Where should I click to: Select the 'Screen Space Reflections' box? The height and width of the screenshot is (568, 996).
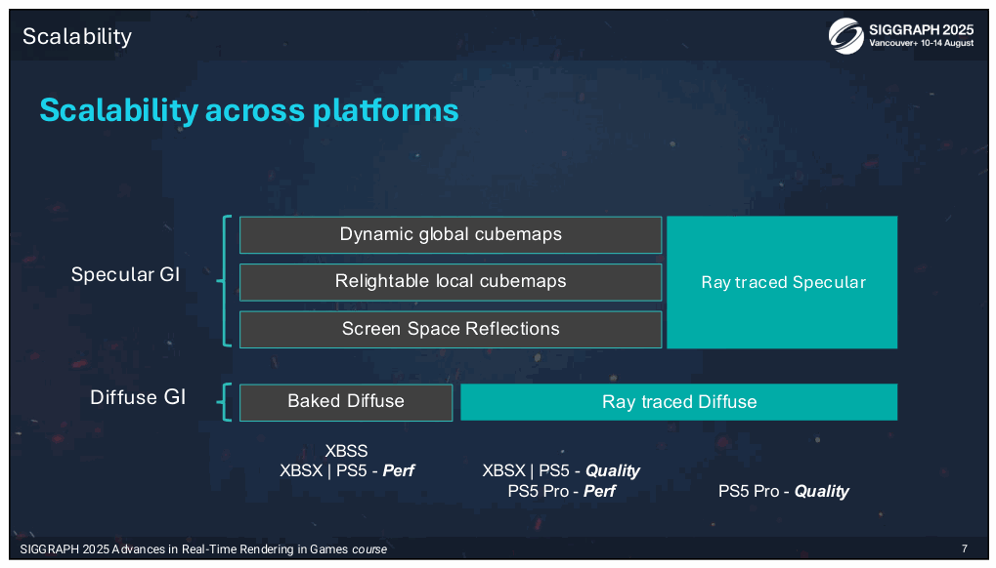451,329
